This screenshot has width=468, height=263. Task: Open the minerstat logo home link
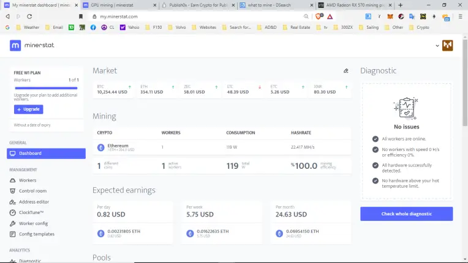click(32, 46)
